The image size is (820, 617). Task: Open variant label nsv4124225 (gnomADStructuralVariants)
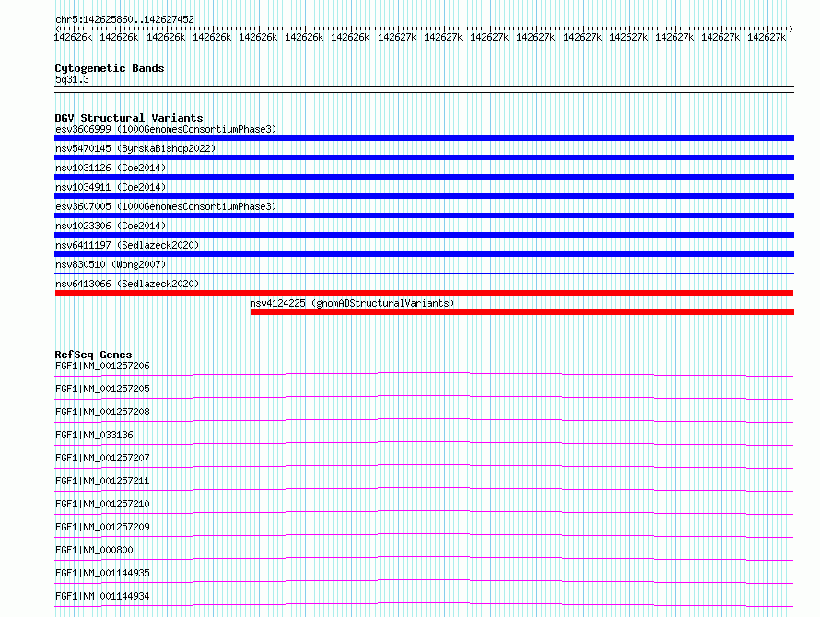pyautogui.click(x=352, y=303)
